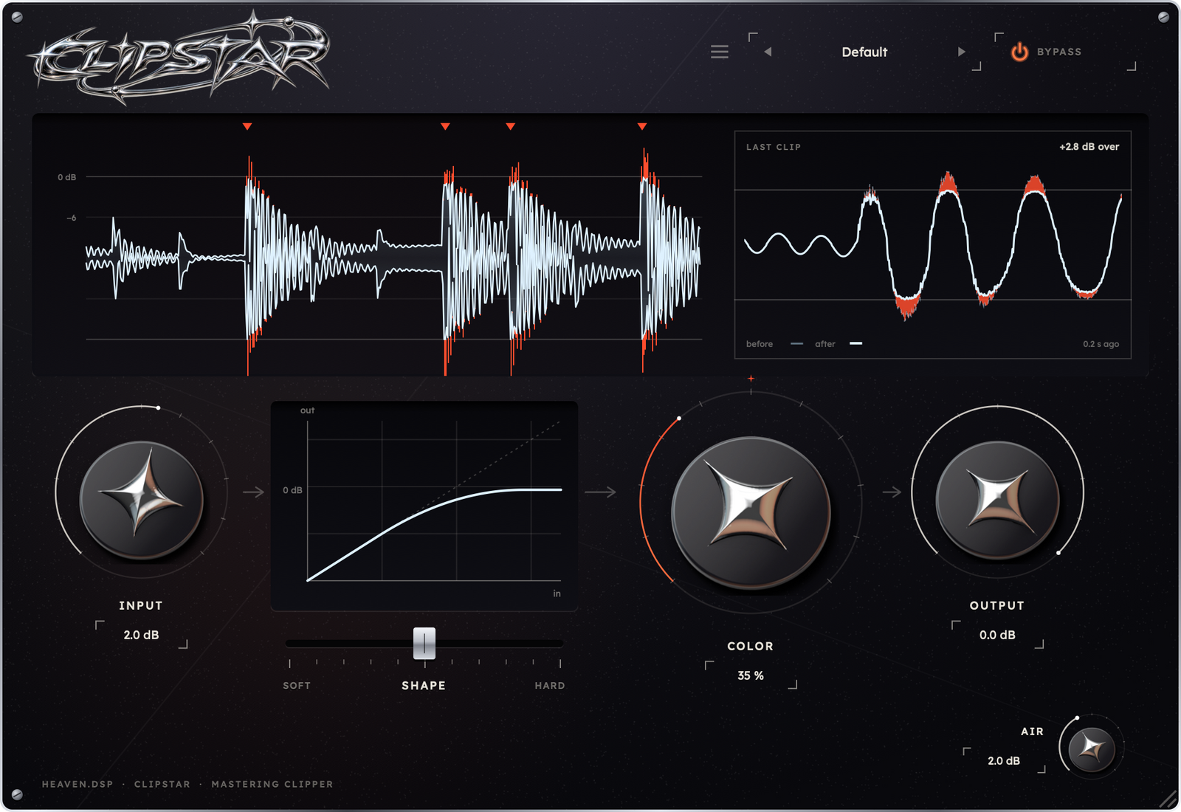Screen dimensions: 1181x812
Task: Click the Input star knob
Action: [x=141, y=500]
